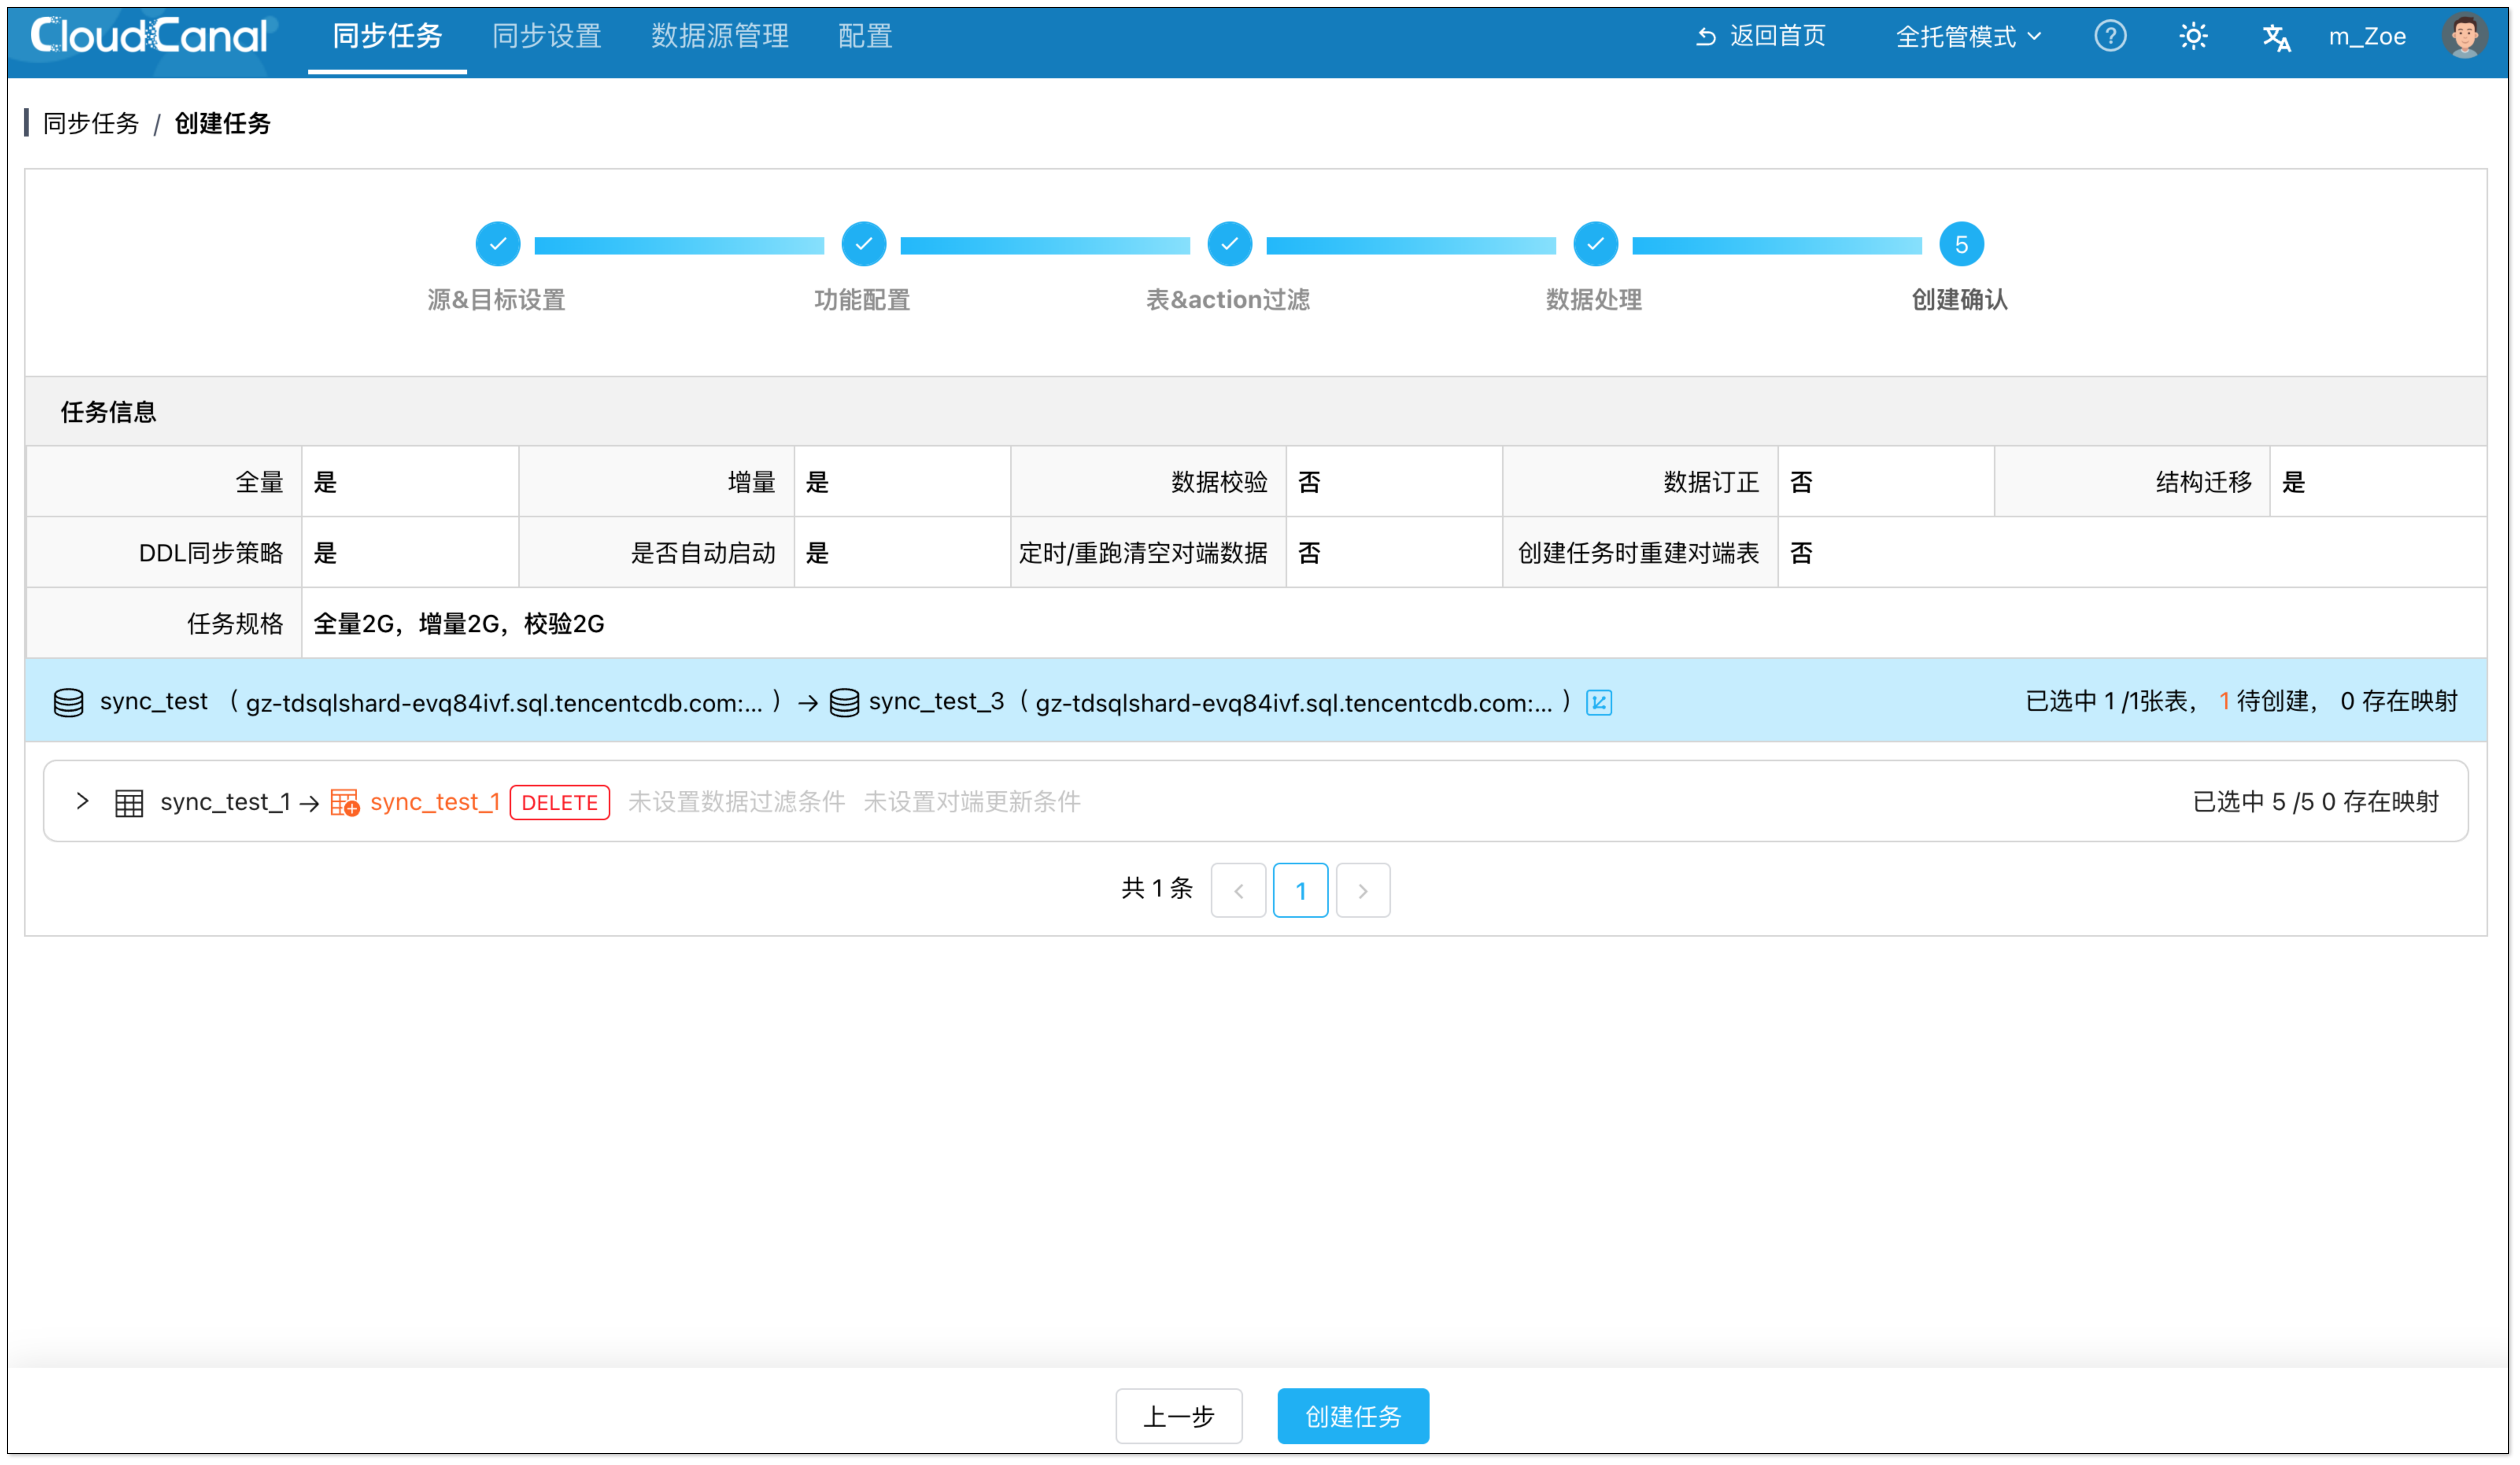Expand the sync_test_1 table mapping row
The height and width of the screenshot is (1465, 2520).
[x=83, y=801]
